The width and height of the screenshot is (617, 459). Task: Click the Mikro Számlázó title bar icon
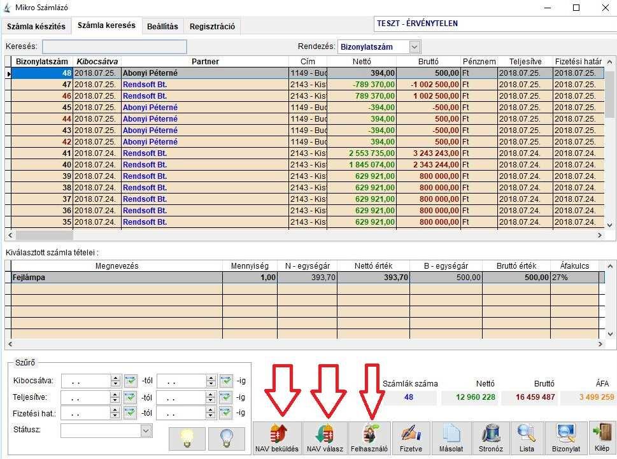(7, 8)
